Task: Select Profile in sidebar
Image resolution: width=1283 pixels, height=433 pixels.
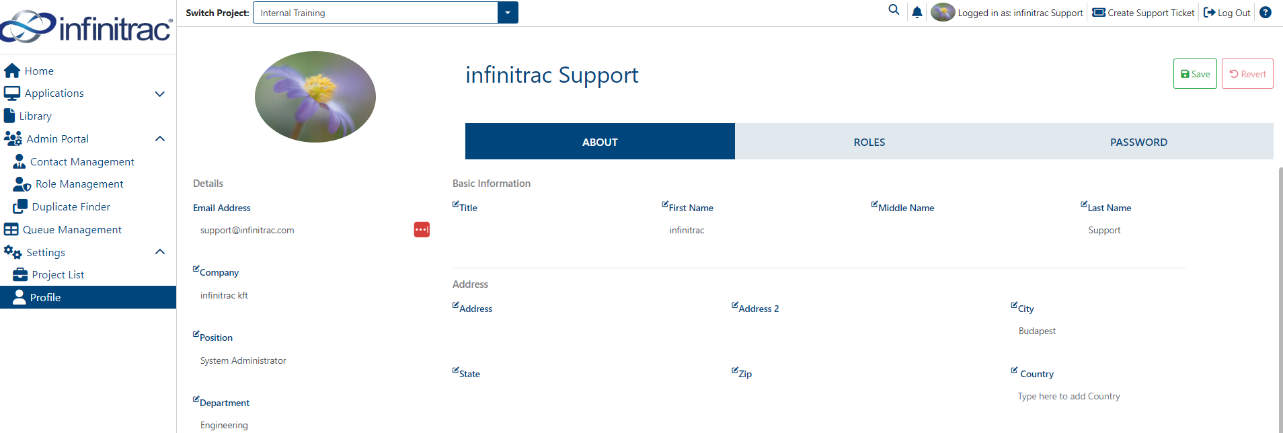Action: tap(88, 297)
